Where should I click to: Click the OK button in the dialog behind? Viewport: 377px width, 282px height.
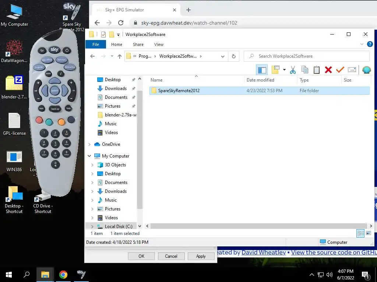tap(141, 256)
